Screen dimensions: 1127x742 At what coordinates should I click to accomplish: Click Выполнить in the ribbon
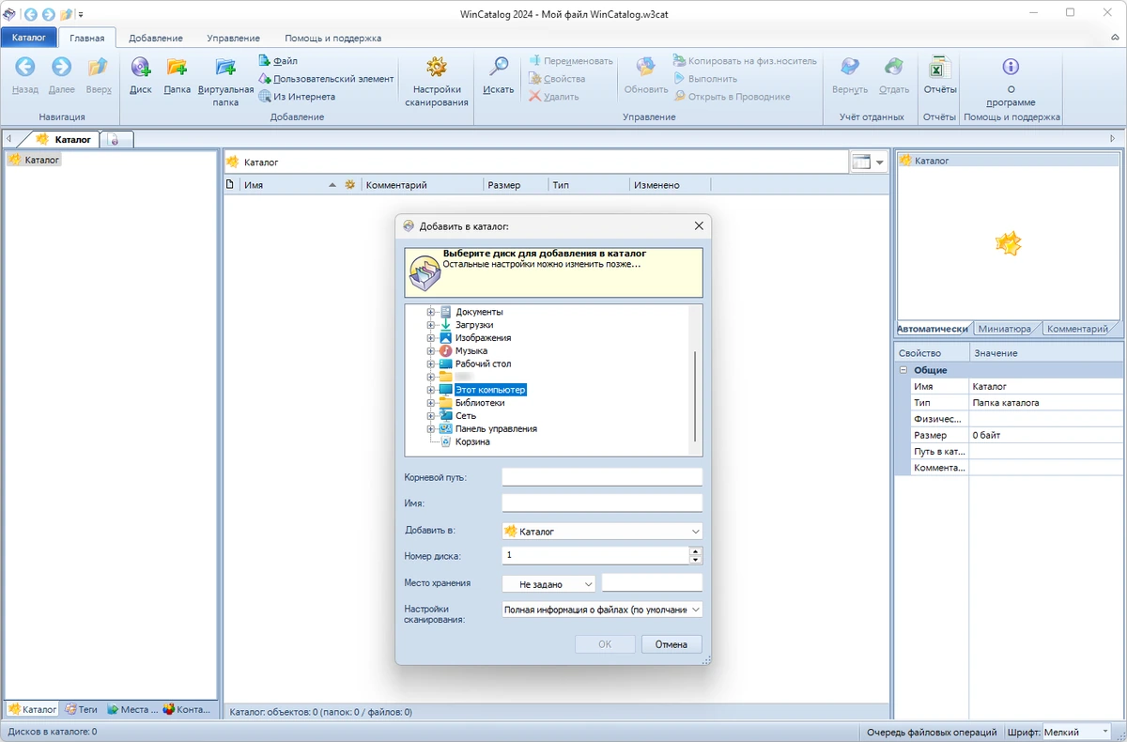705,79
